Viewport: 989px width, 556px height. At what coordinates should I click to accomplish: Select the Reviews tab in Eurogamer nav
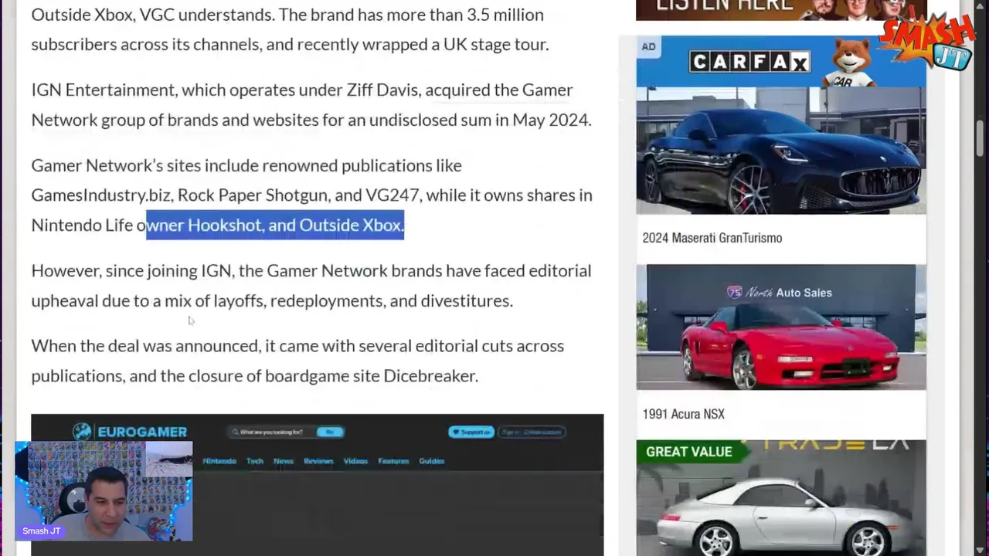[x=318, y=461]
